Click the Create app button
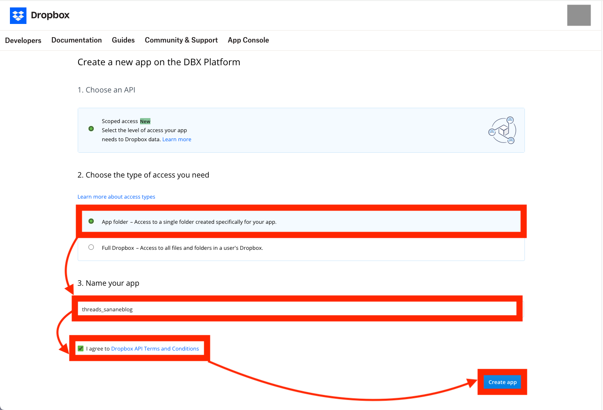This screenshot has width=603, height=410. point(502,382)
